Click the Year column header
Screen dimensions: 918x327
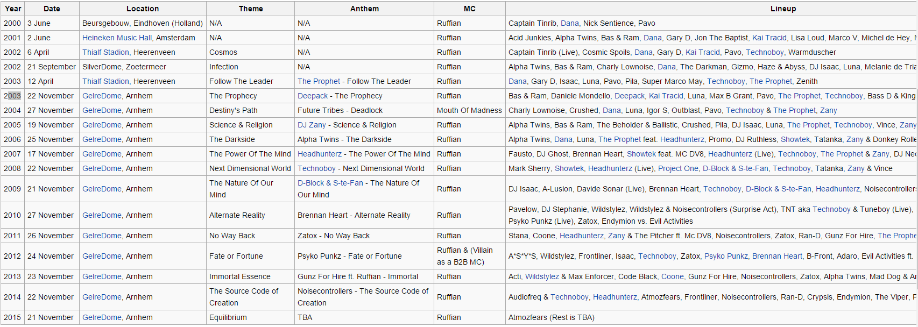pyautogui.click(x=13, y=9)
